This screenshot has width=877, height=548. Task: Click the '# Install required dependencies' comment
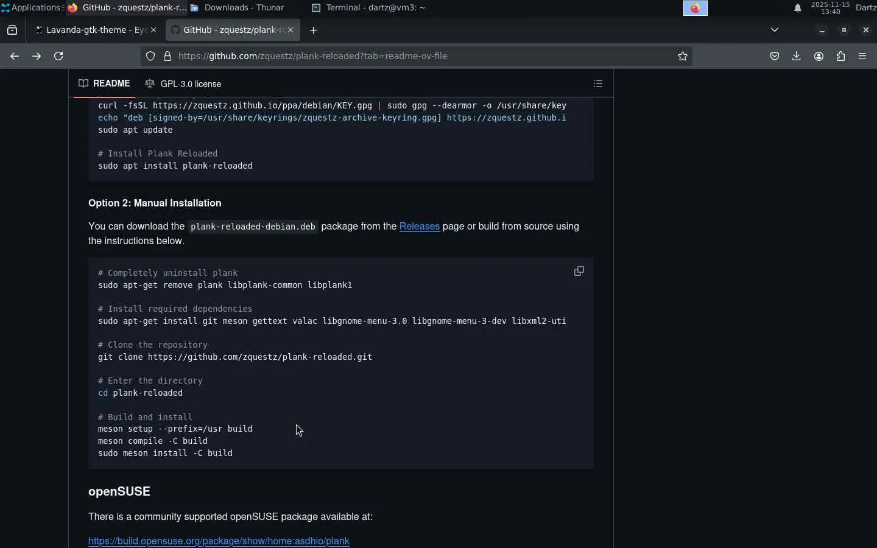pyautogui.click(x=175, y=309)
